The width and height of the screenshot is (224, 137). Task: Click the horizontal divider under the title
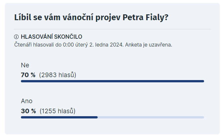point(112,29)
